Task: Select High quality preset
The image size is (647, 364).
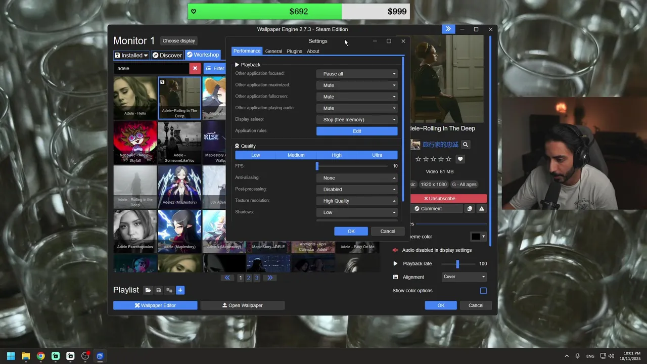Action: [x=337, y=155]
